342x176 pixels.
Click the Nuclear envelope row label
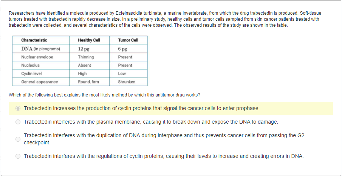click(x=37, y=57)
